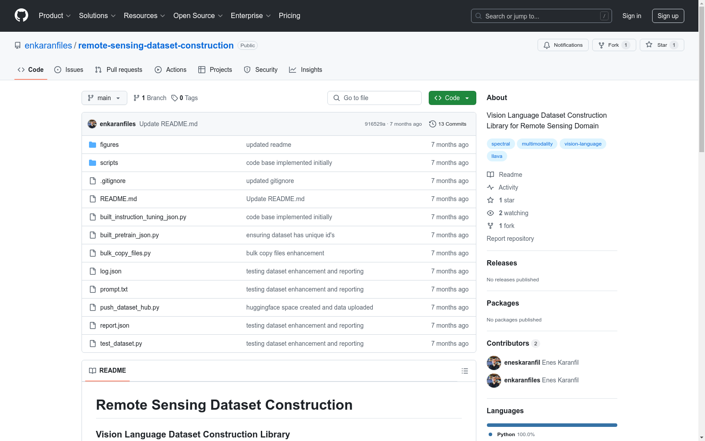This screenshot has height=441, width=705.
Task: Click the enkaranfiles commit author avatar
Action: coord(92,124)
